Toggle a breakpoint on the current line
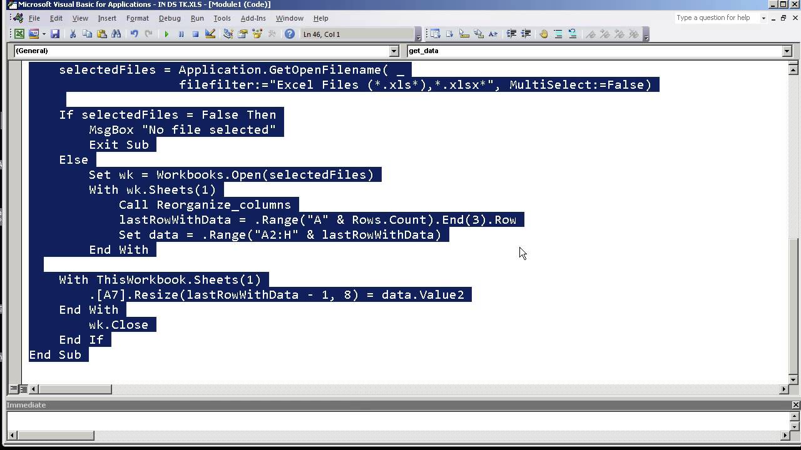 [543, 34]
